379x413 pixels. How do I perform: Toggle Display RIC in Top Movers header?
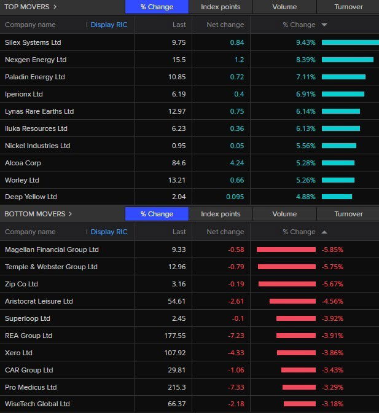tap(109, 25)
